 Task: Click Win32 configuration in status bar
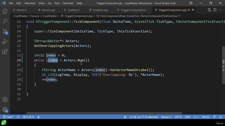point(206,117)
